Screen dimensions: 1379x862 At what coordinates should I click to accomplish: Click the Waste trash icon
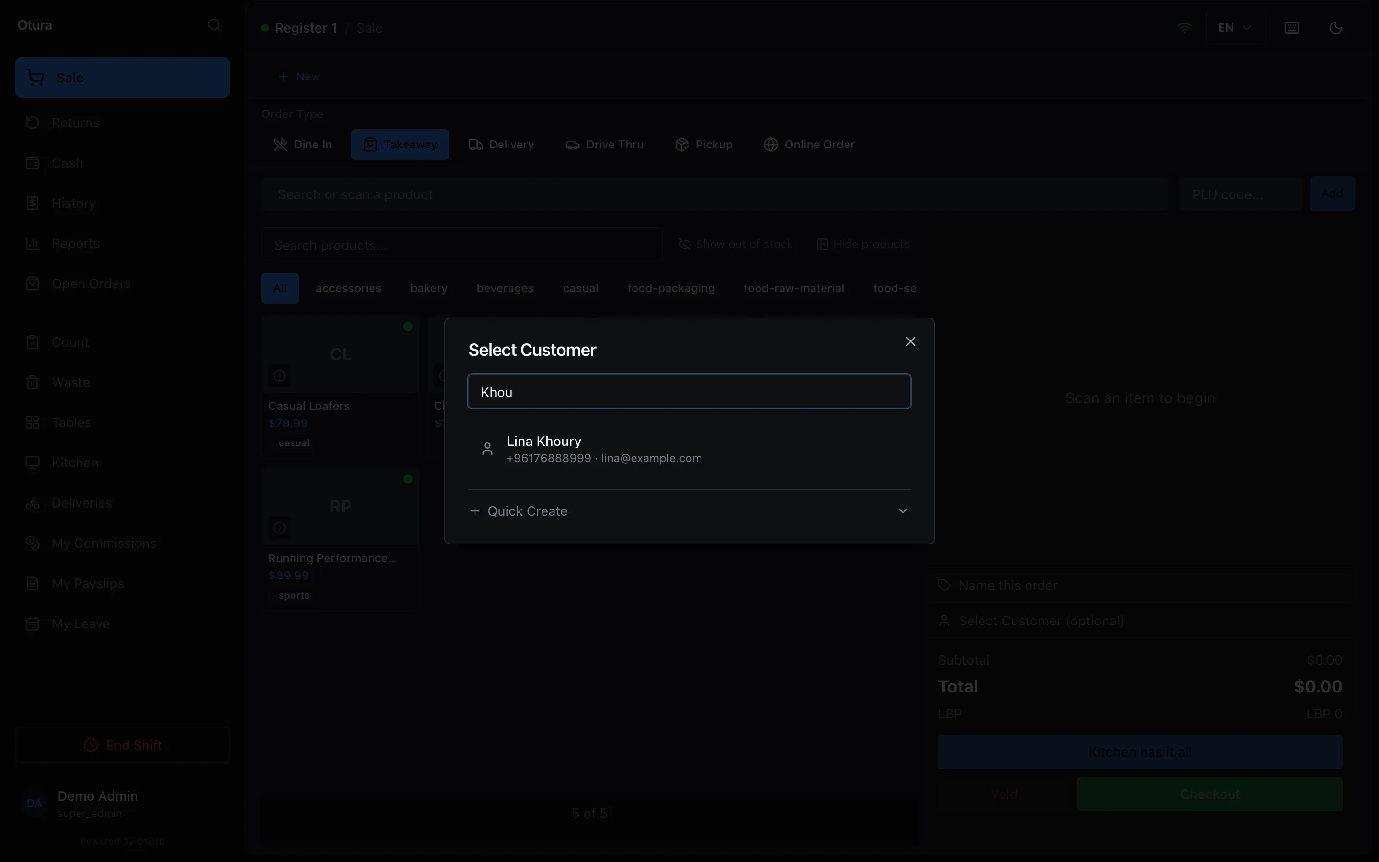pos(33,383)
